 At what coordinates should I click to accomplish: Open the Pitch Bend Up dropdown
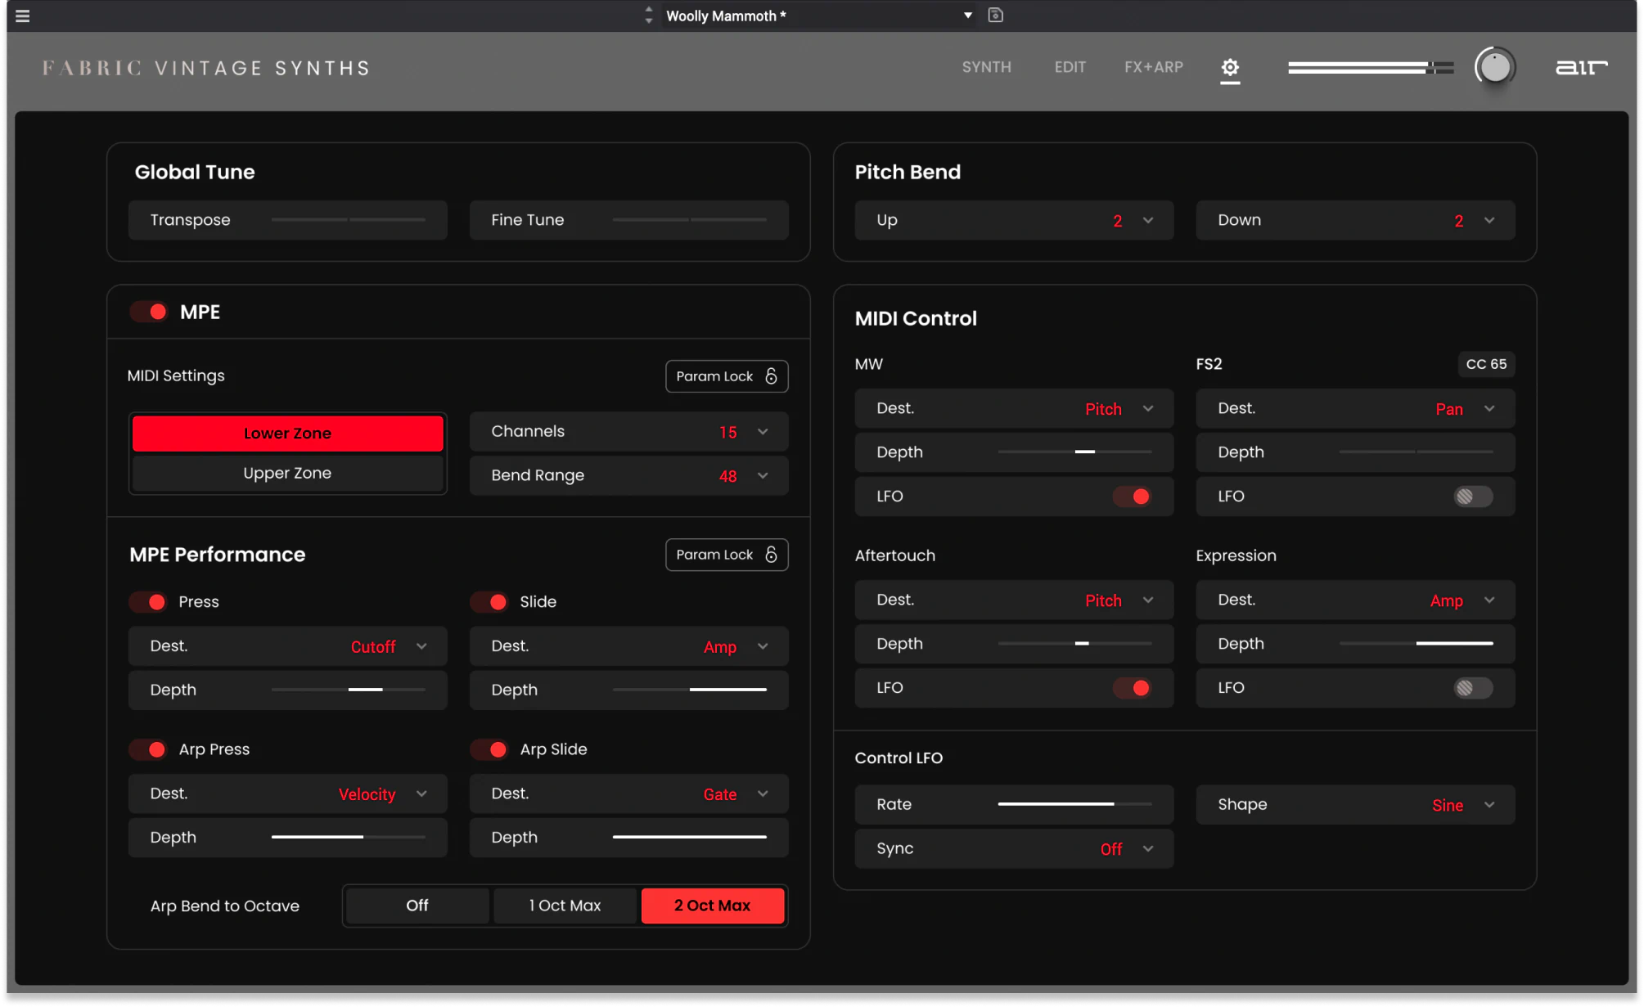click(1148, 221)
